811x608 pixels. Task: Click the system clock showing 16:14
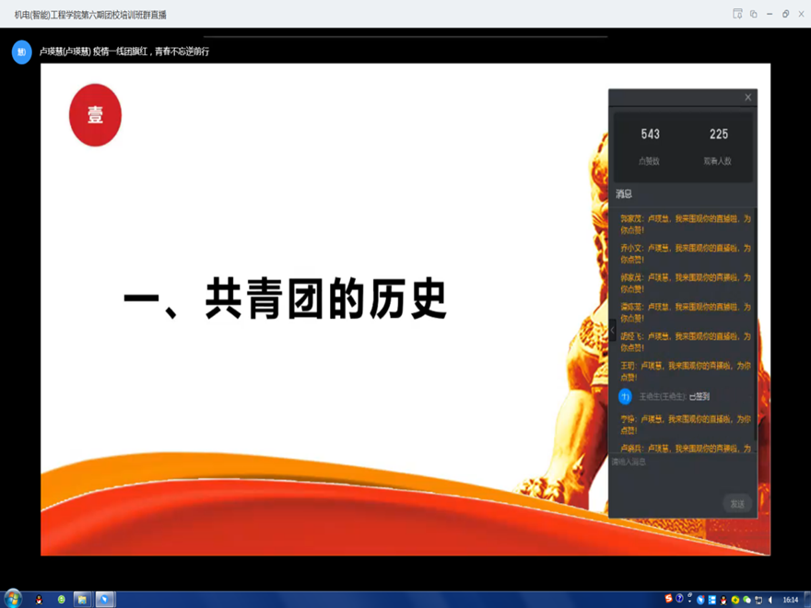click(791, 600)
